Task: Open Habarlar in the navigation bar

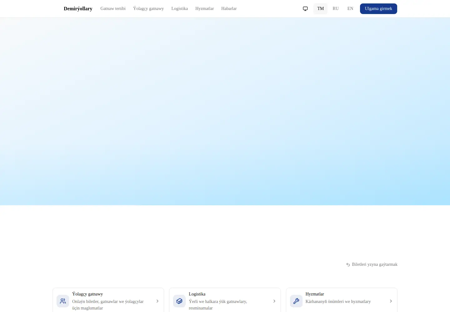Action: pyautogui.click(x=229, y=9)
